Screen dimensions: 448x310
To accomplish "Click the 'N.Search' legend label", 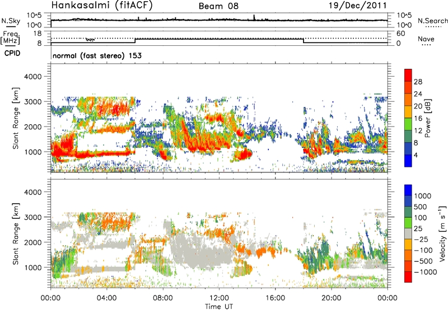I will (x=432, y=21).
